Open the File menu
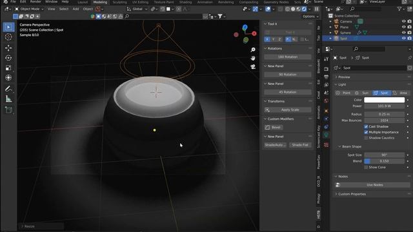The height and width of the screenshot is (232, 413). (x=13, y=1)
